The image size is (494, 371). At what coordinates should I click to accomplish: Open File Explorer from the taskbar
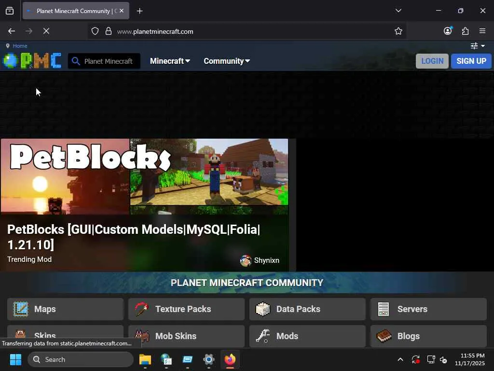(x=145, y=359)
